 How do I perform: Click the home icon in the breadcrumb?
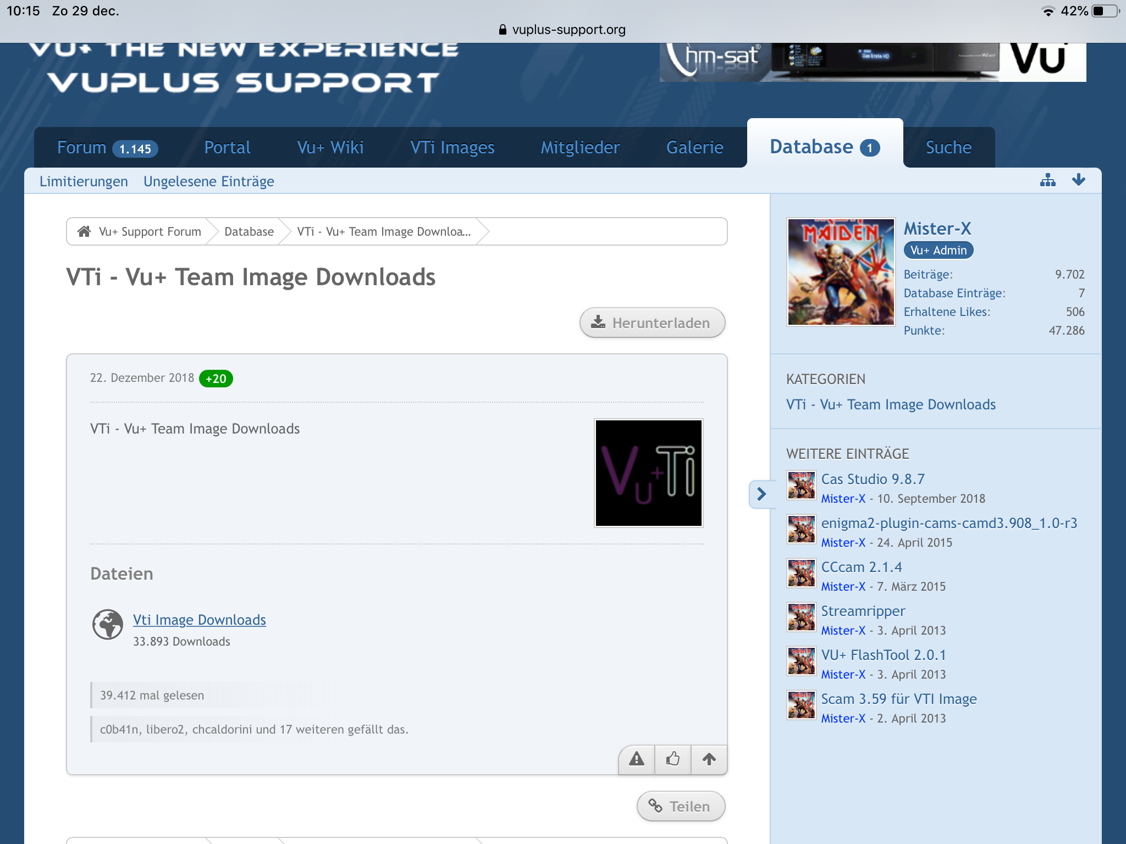84,231
